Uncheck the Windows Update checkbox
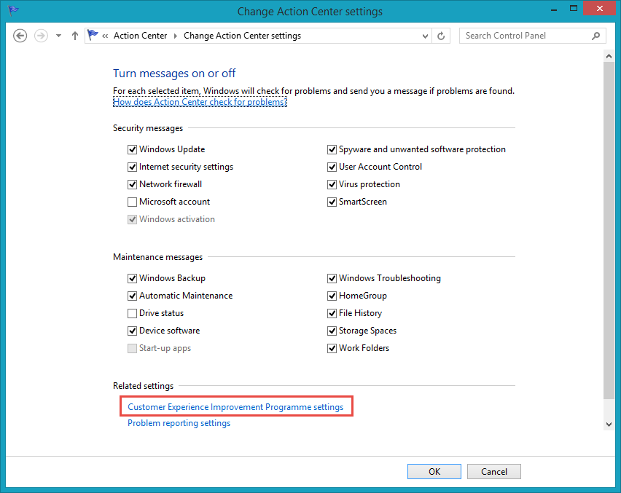The image size is (621, 493). click(x=132, y=149)
